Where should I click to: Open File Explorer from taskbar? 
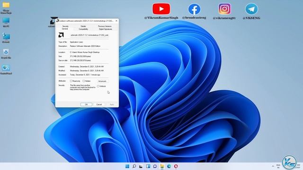tap(162, 166)
